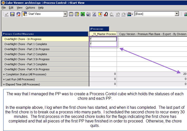Viewport: 187px width, 131px height.
Task: Open the Edit menu
Action: click(11, 8)
